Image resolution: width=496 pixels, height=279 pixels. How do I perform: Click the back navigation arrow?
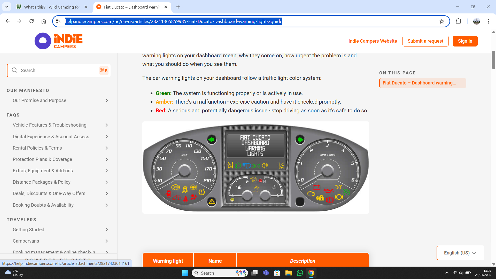(7, 21)
